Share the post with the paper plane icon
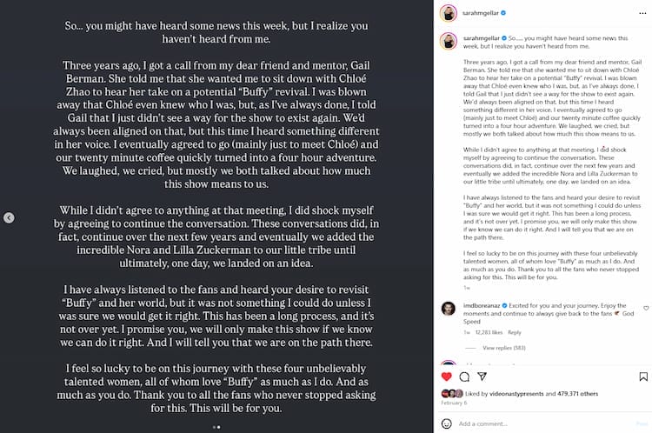Screen dimensions: 652x433 coord(481,376)
